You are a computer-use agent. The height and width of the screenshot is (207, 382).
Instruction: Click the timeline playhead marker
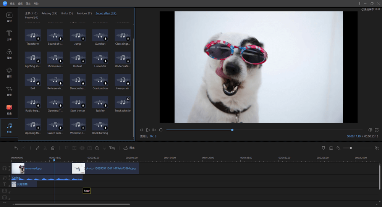tap(54, 160)
